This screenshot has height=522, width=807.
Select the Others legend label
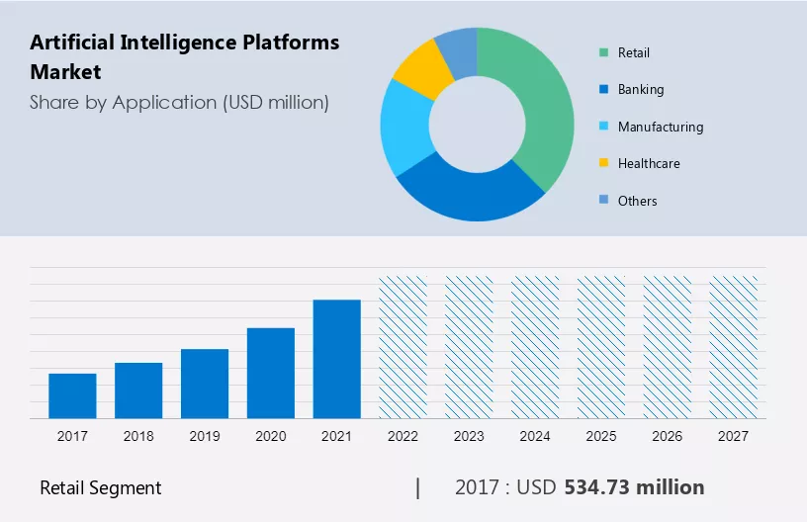[637, 201]
